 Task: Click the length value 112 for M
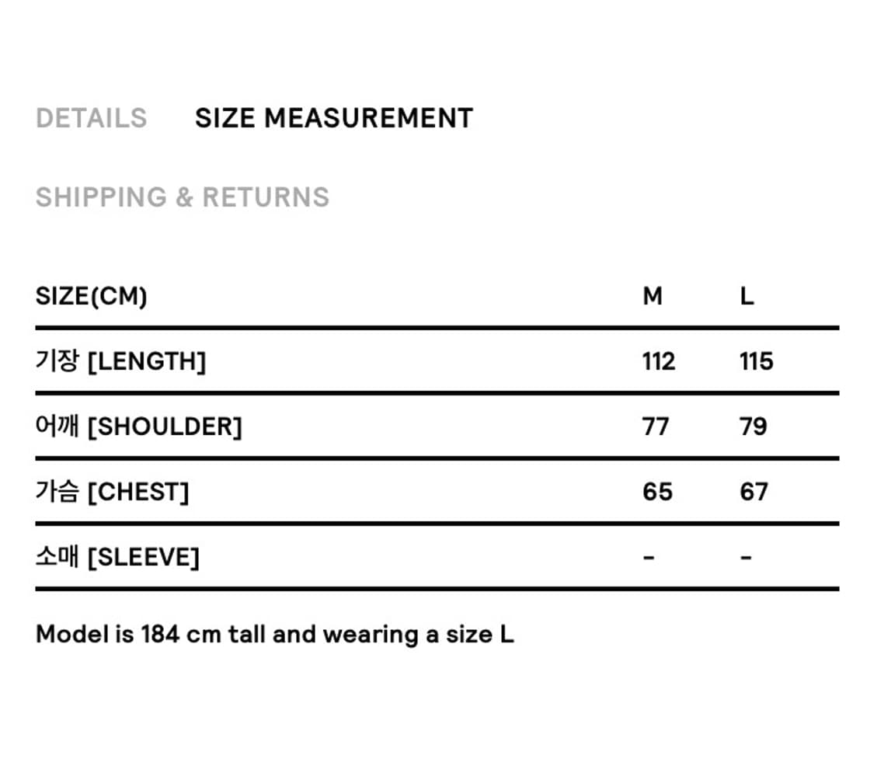(x=659, y=361)
